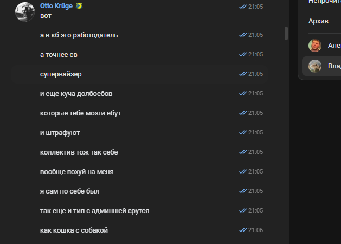The image size is (341, 244).
Task: Click the 21:06 timestamp on the last message
Action: click(255, 230)
